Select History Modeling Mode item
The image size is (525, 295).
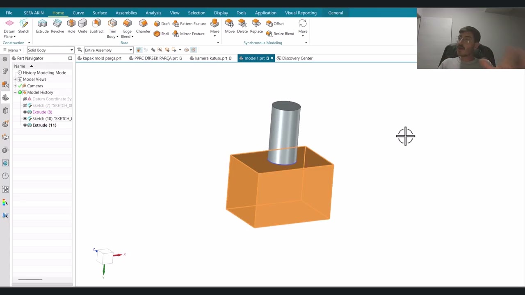pos(44,73)
